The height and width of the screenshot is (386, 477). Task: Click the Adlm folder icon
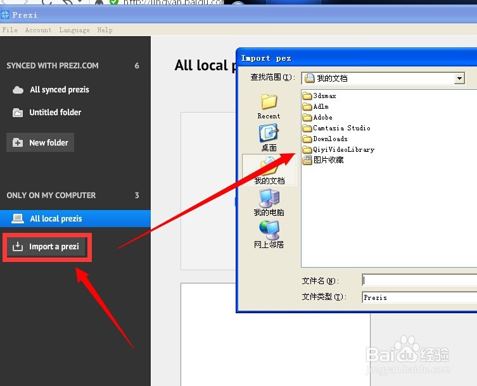tap(307, 107)
